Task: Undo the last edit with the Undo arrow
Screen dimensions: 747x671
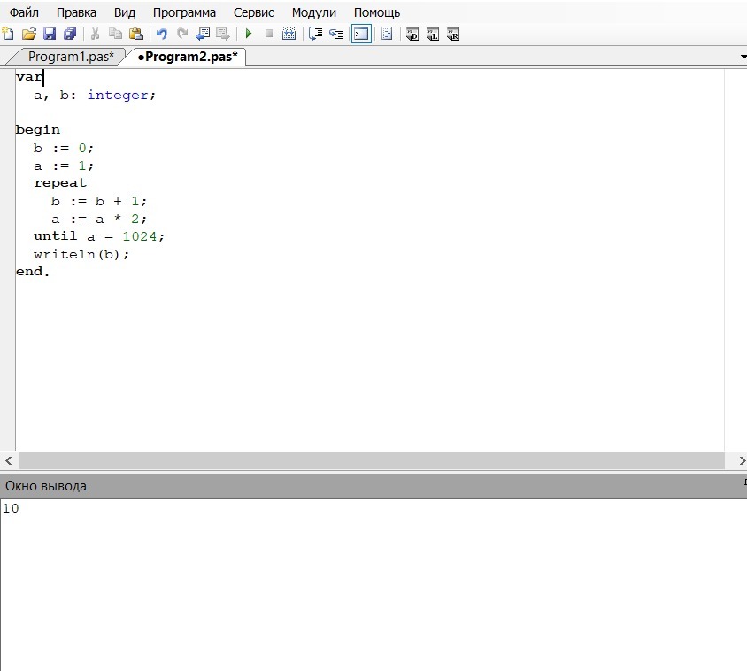Action: (x=161, y=35)
